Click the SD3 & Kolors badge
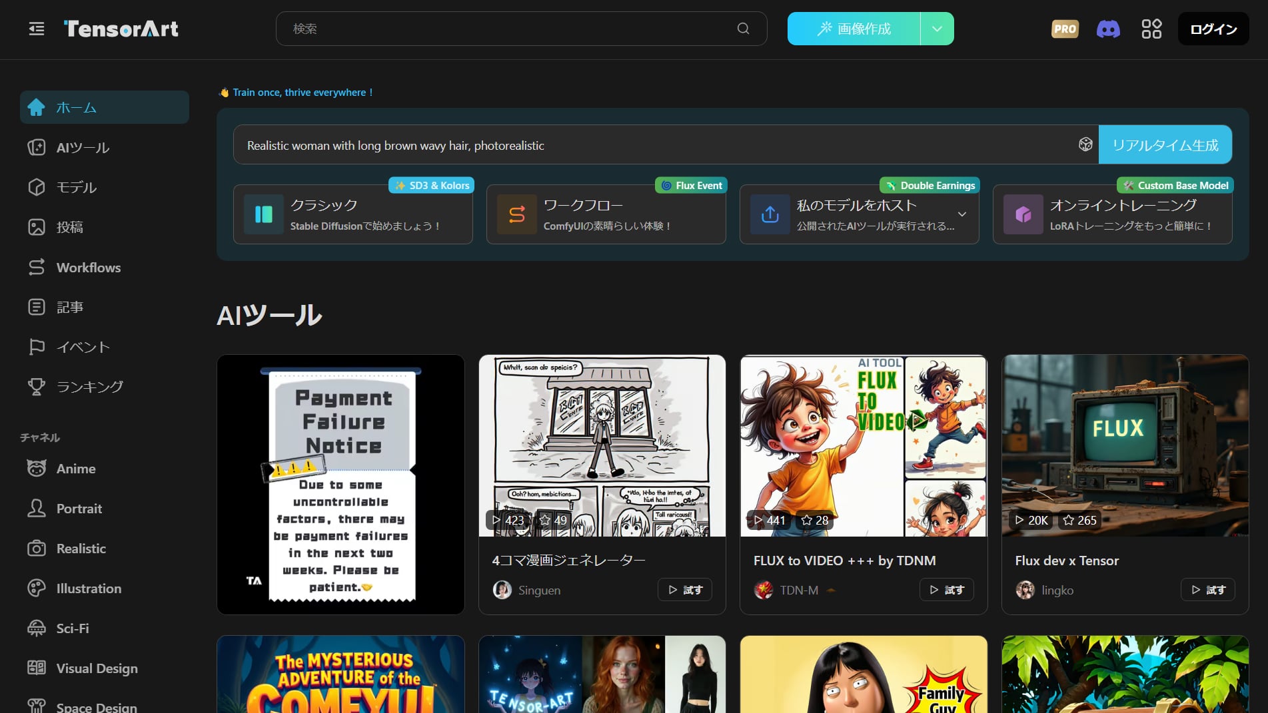The image size is (1268, 713). point(432,185)
